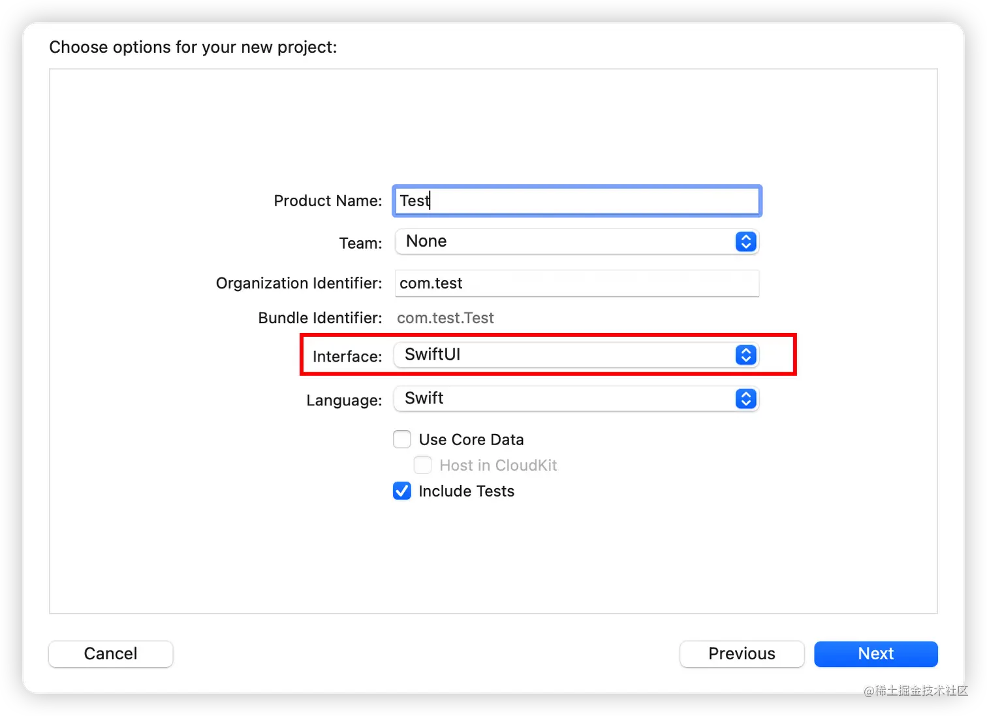This screenshot has width=987, height=716.
Task: Click the Product Name: label
Action: 328,201
